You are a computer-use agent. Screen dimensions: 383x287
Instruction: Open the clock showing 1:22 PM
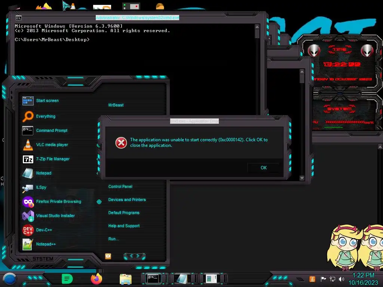363,279
